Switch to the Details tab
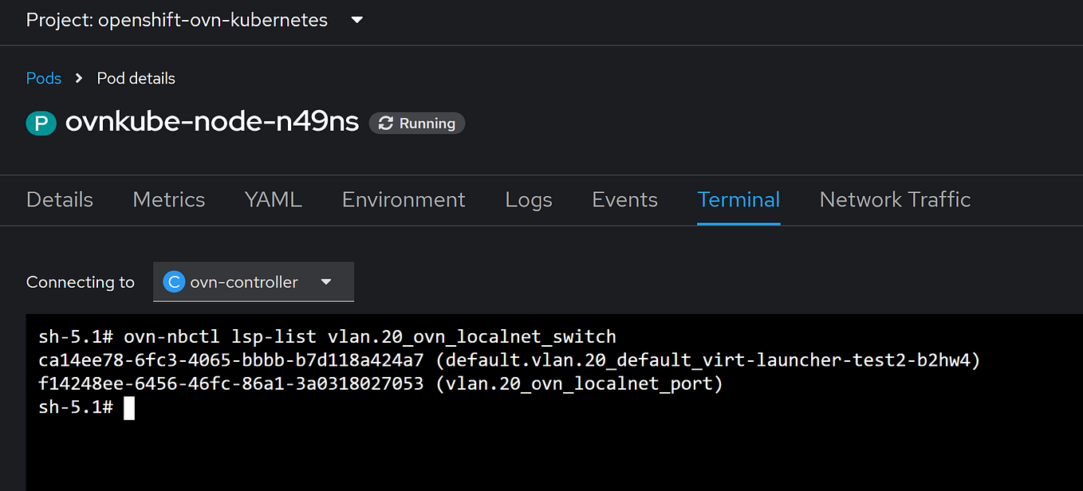 59,199
